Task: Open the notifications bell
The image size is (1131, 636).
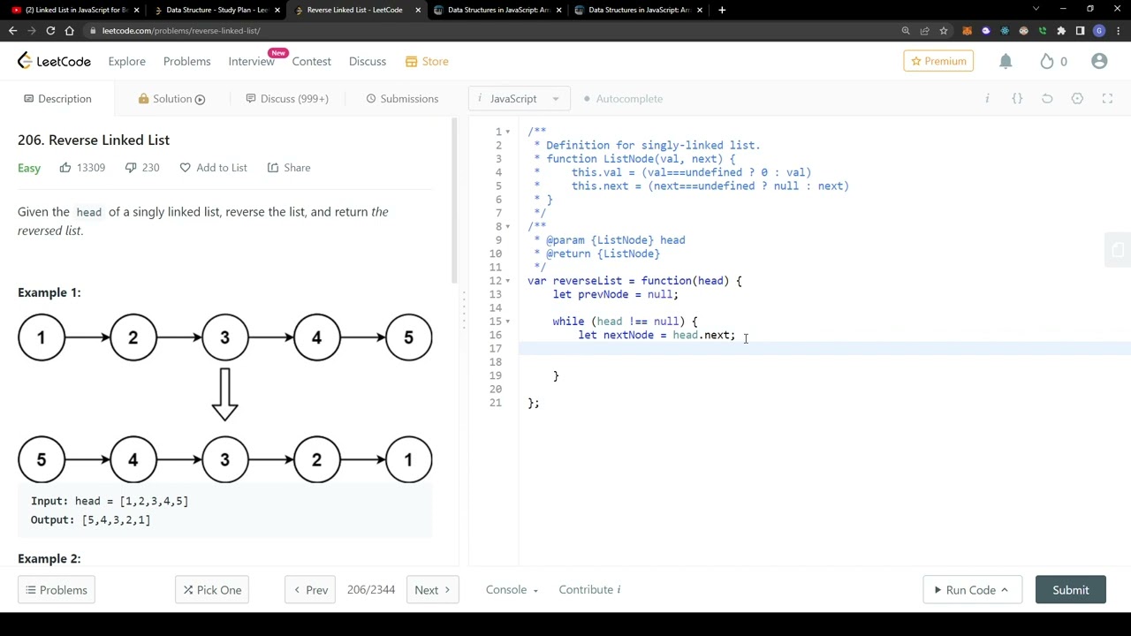Action: click(x=1006, y=61)
